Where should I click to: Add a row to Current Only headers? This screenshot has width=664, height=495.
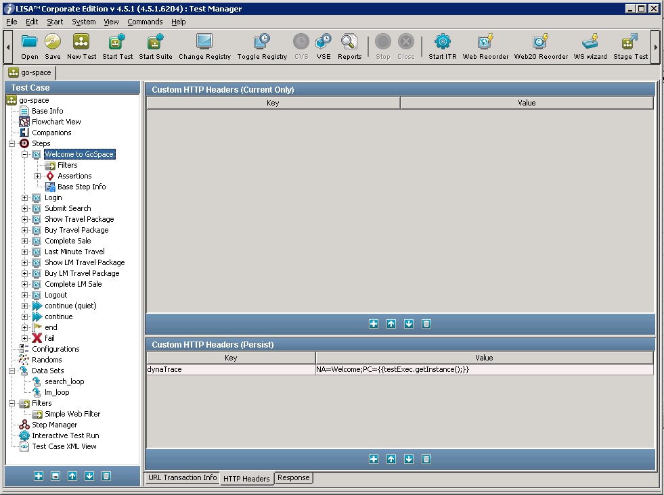[x=374, y=324]
